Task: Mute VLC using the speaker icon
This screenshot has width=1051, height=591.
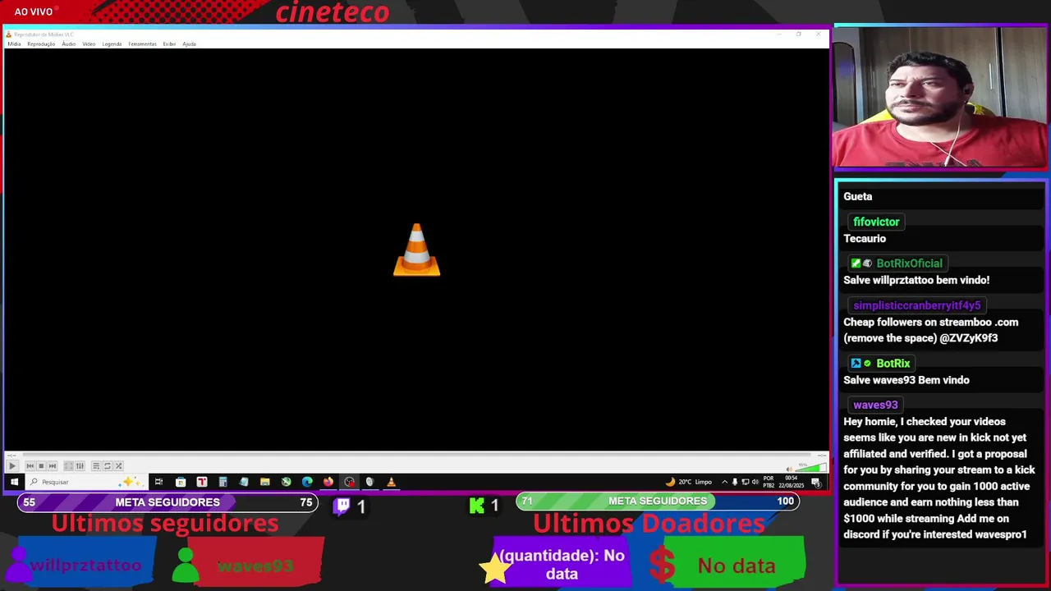Action: (x=789, y=469)
